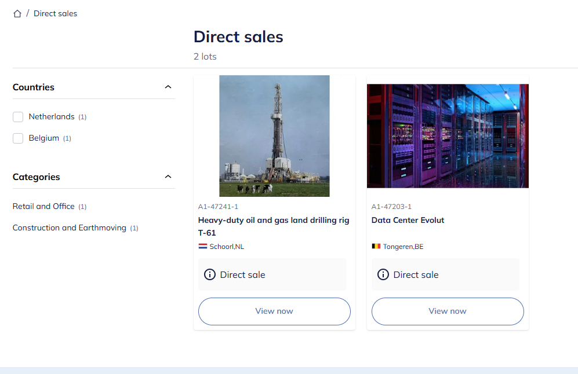Screen dimensions: 578x374
Task: Open the data center server room thumbnail
Action: (x=448, y=136)
